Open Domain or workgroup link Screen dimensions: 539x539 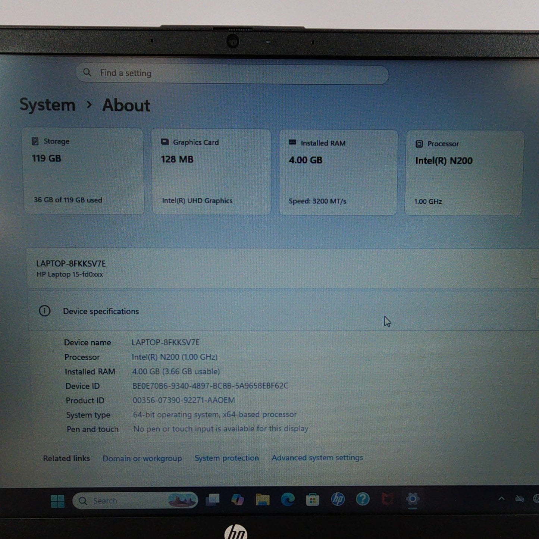pyautogui.click(x=142, y=458)
